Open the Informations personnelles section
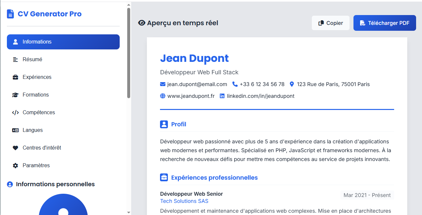422x215 pixels. click(51, 184)
